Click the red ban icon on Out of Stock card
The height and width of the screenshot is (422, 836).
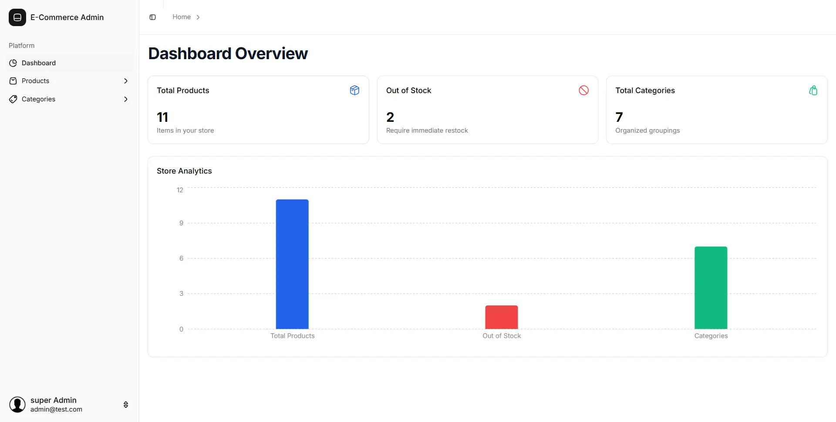pos(583,90)
